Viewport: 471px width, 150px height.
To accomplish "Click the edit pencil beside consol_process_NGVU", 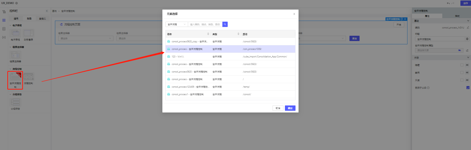I will [x=468, y=28].
